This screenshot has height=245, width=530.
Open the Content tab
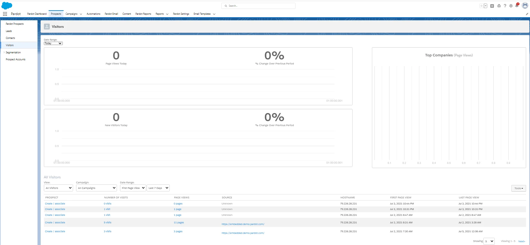click(127, 14)
